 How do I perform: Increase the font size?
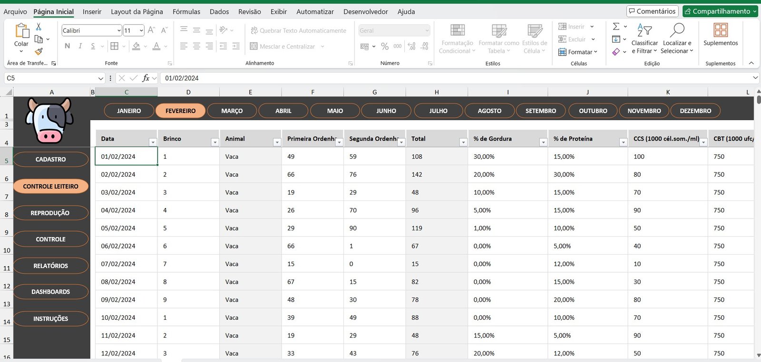[151, 30]
